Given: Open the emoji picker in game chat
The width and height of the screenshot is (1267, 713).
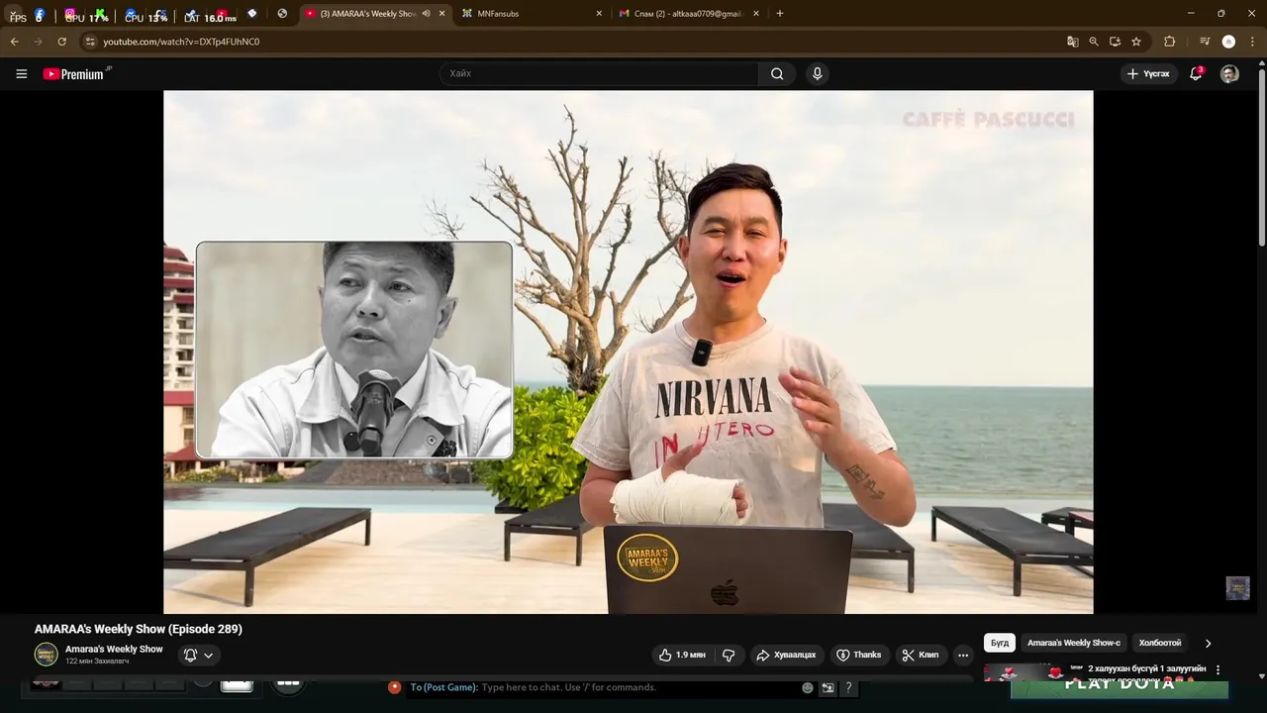Looking at the screenshot, I should 808,687.
